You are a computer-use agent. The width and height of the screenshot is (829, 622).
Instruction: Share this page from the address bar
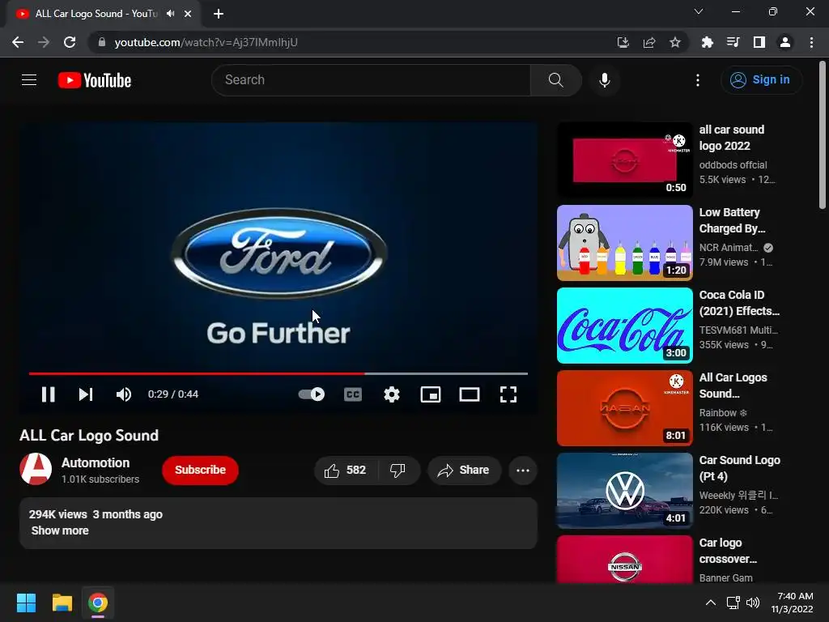coord(649,42)
